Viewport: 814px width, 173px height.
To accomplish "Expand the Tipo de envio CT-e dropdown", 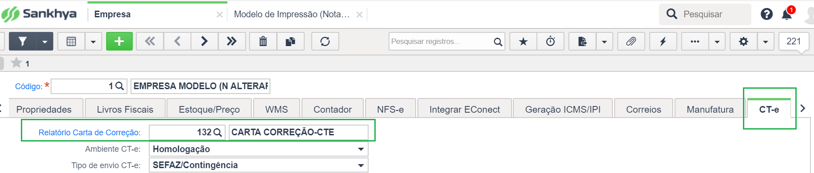I will tap(361, 165).
